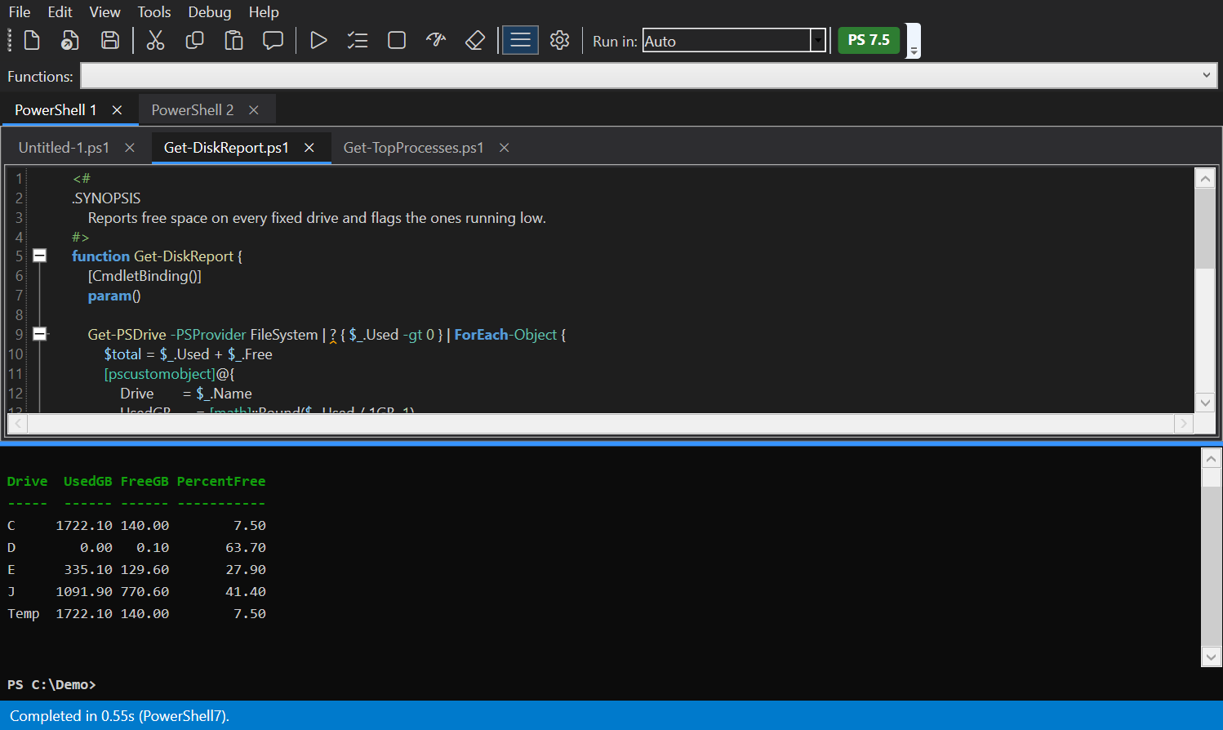The image size is (1223, 730).
Task: Open the File menu
Action: coord(20,12)
